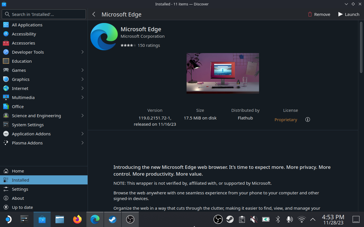Viewport: 364px width, 227px height.
Task: Expand Graphics category arrow
Action: click(82, 79)
